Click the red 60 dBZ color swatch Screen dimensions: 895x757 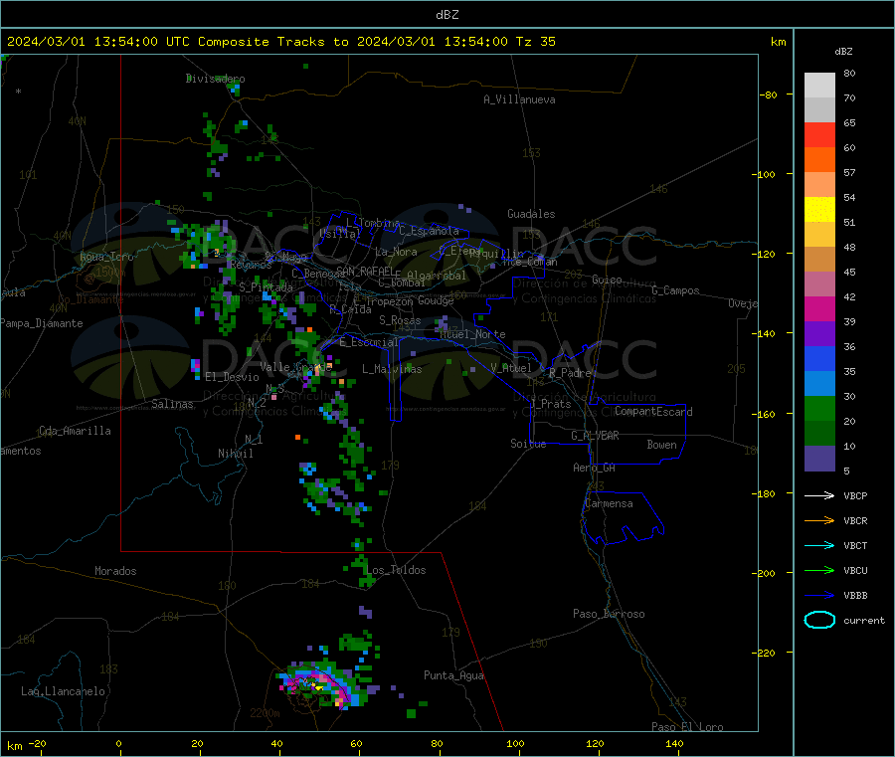point(819,134)
